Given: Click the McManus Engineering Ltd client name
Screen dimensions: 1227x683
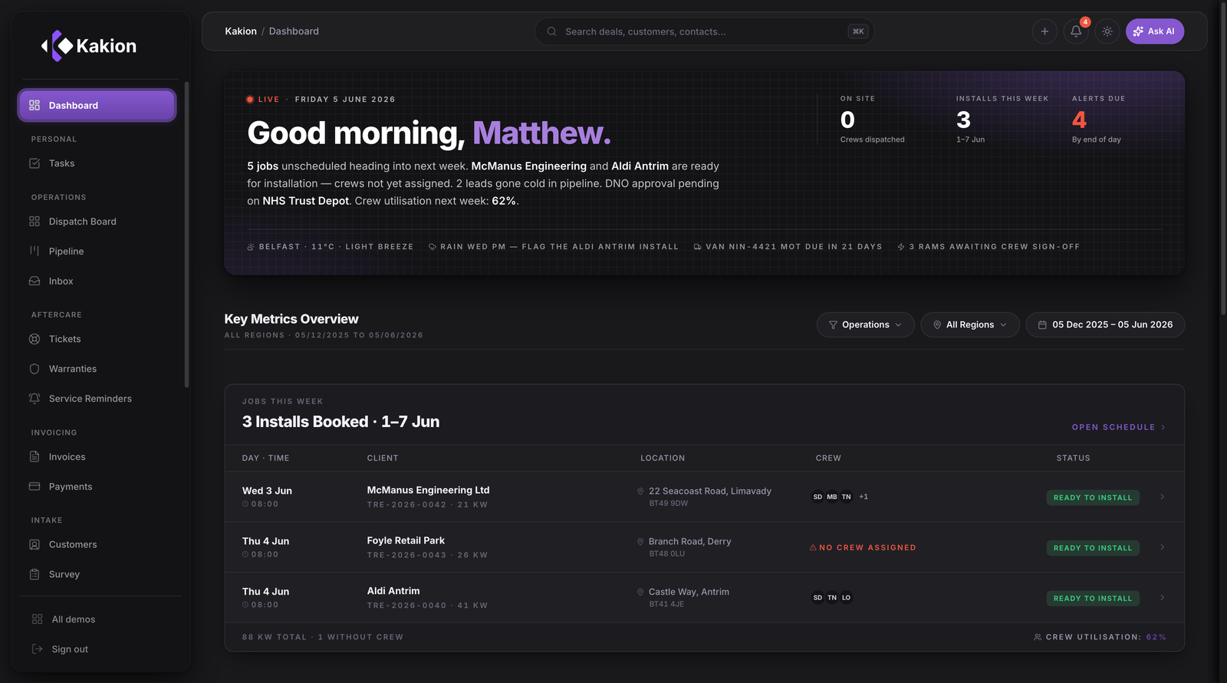Looking at the screenshot, I should click(428, 490).
